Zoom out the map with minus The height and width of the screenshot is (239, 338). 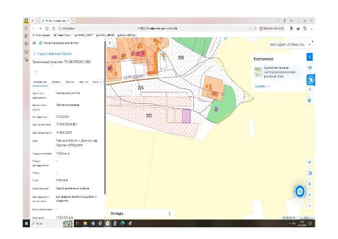[309, 206]
